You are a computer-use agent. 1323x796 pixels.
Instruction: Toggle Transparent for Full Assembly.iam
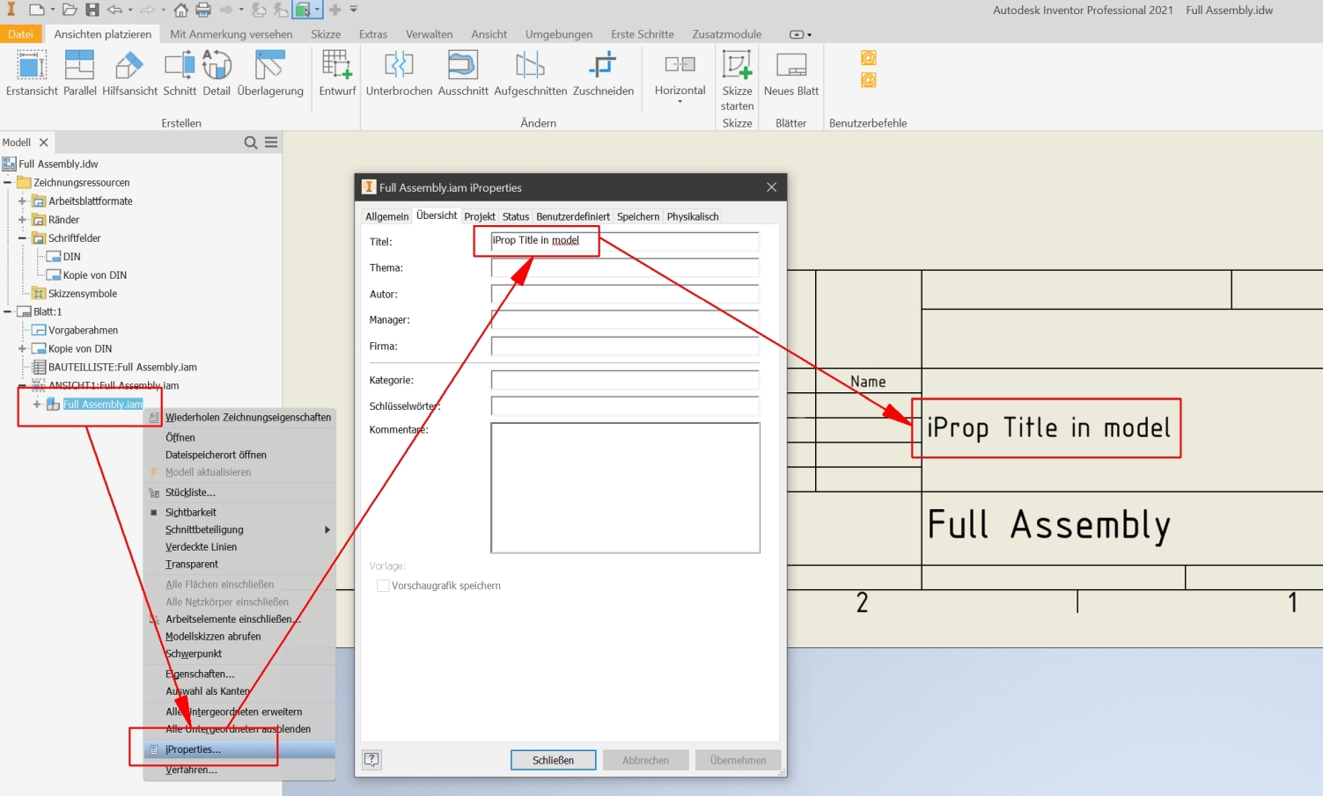pos(192,564)
